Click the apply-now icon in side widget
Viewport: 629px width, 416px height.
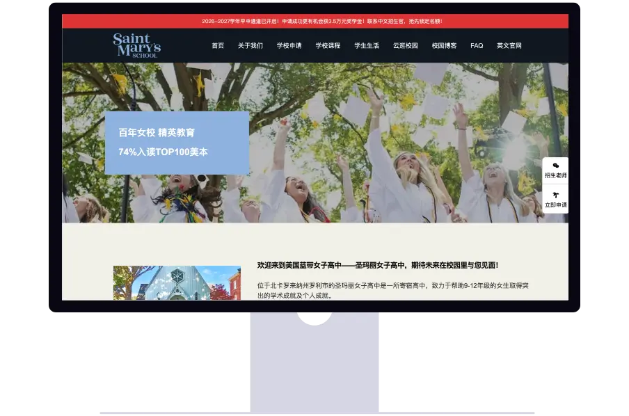point(555,195)
